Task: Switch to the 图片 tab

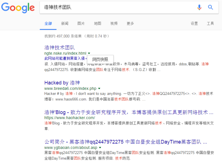Action: coord(81,23)
